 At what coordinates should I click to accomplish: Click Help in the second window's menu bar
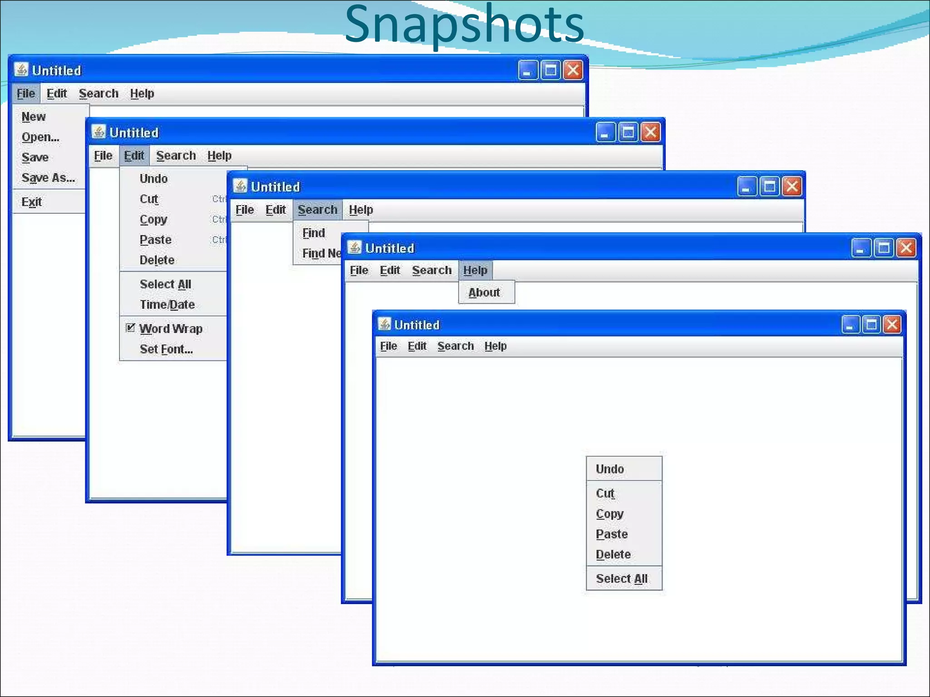(x=219, y=156)
